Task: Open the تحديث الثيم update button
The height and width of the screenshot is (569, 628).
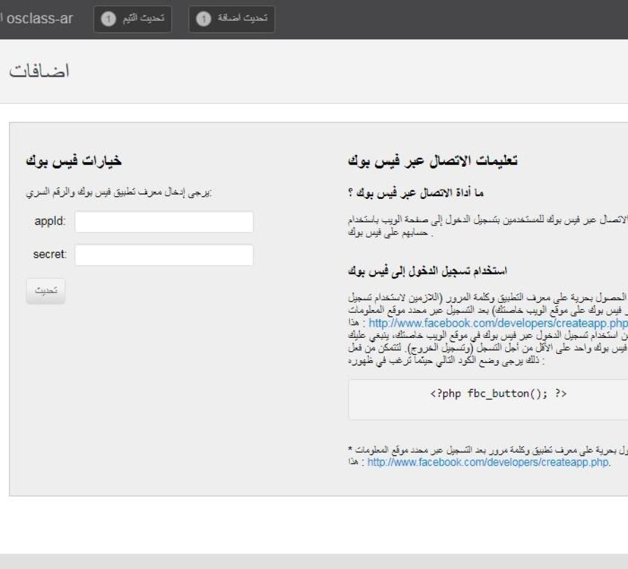Action: [x=132, y=19]
